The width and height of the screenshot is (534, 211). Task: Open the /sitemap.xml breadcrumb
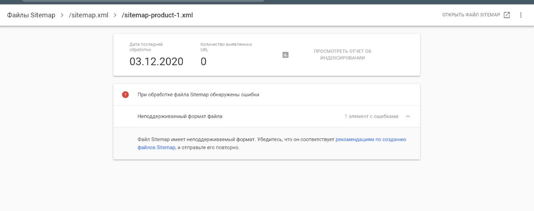[x=89, y=15]
